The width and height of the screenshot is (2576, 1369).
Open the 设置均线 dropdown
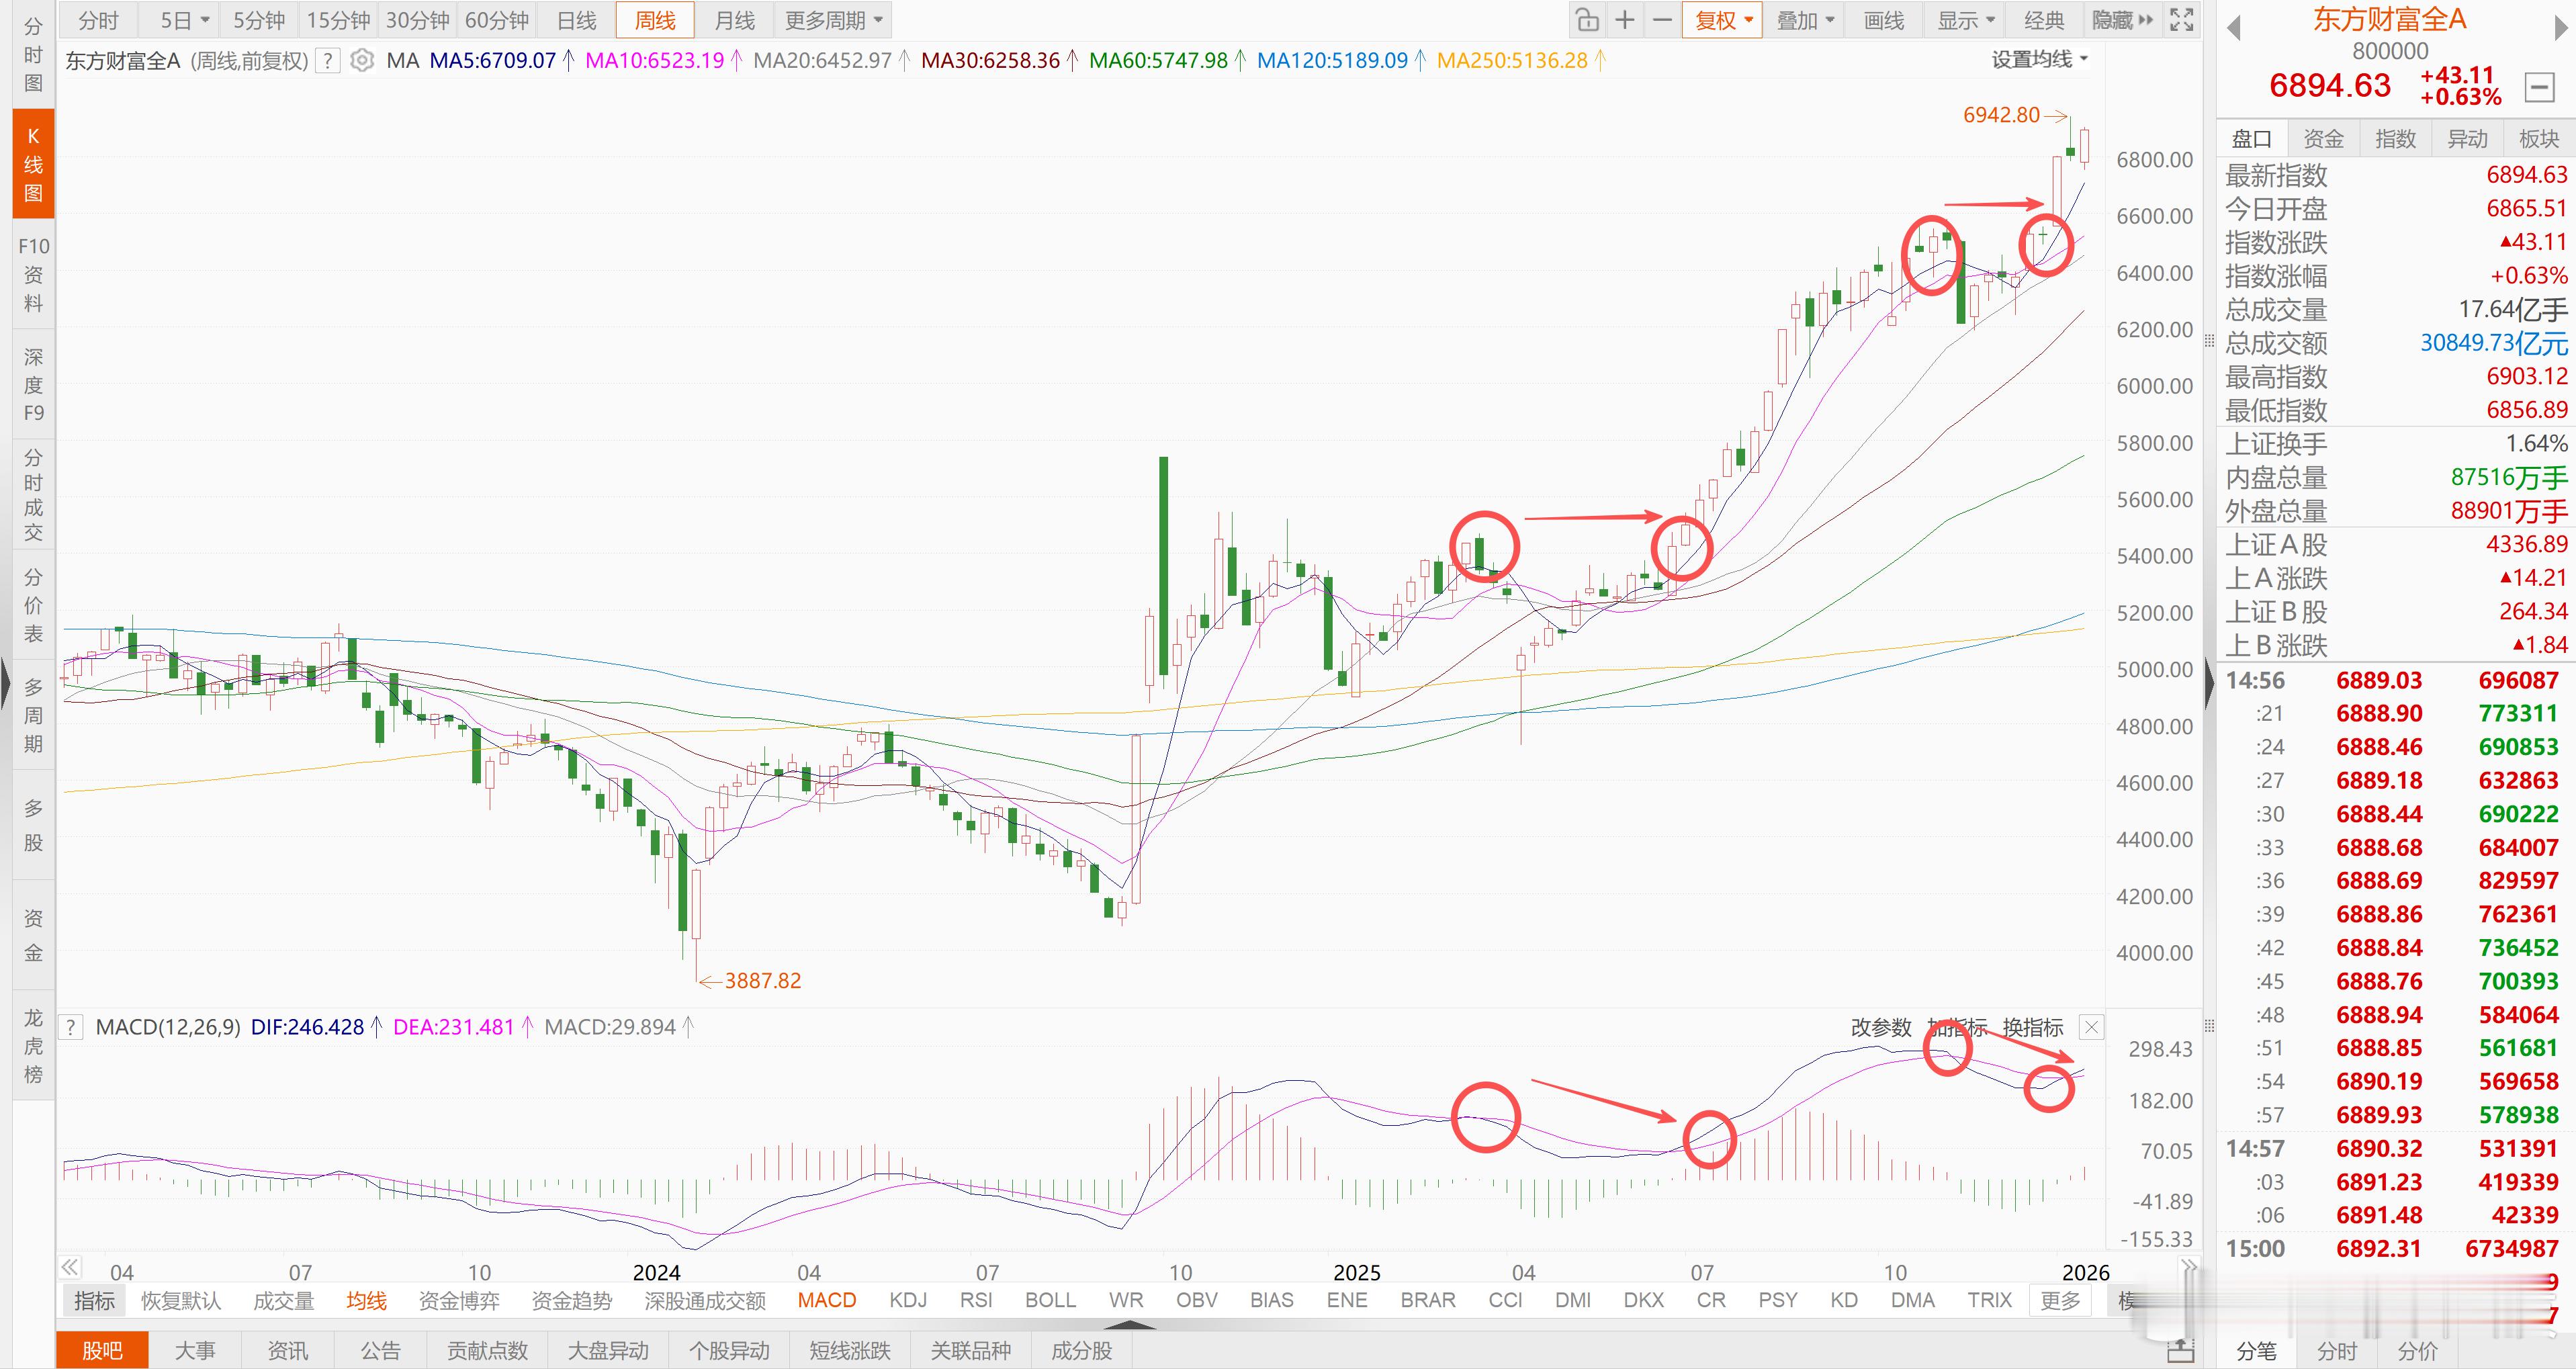coord(2039,60)
